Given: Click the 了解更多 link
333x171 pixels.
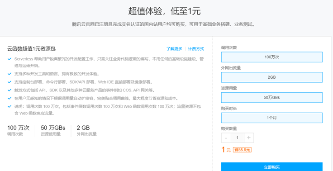Looking at the screenshot, I should [174, 49].
